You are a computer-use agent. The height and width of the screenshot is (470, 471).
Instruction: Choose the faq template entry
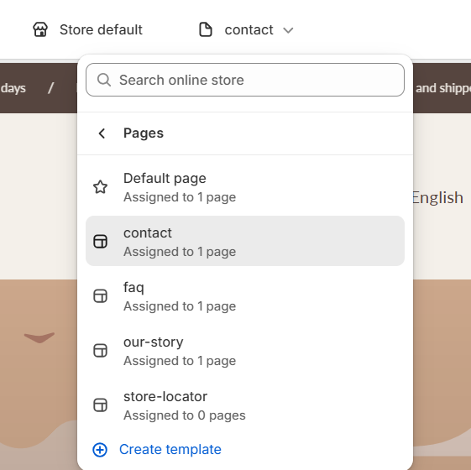(245, 296)
